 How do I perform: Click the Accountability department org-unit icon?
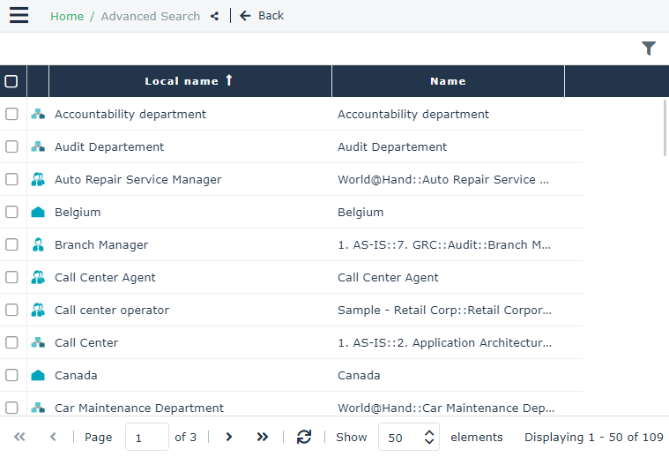coord(38,115)
